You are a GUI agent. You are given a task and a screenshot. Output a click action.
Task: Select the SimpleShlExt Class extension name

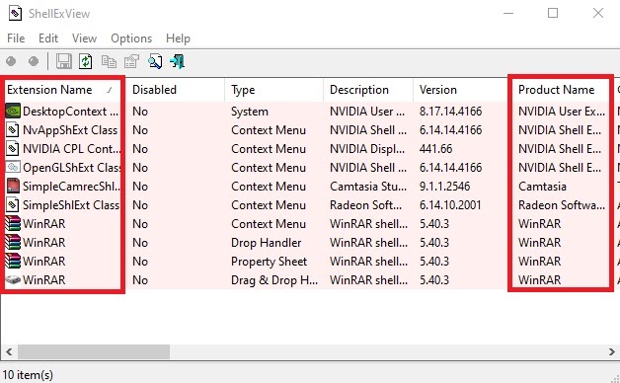(x=71, y=205)
